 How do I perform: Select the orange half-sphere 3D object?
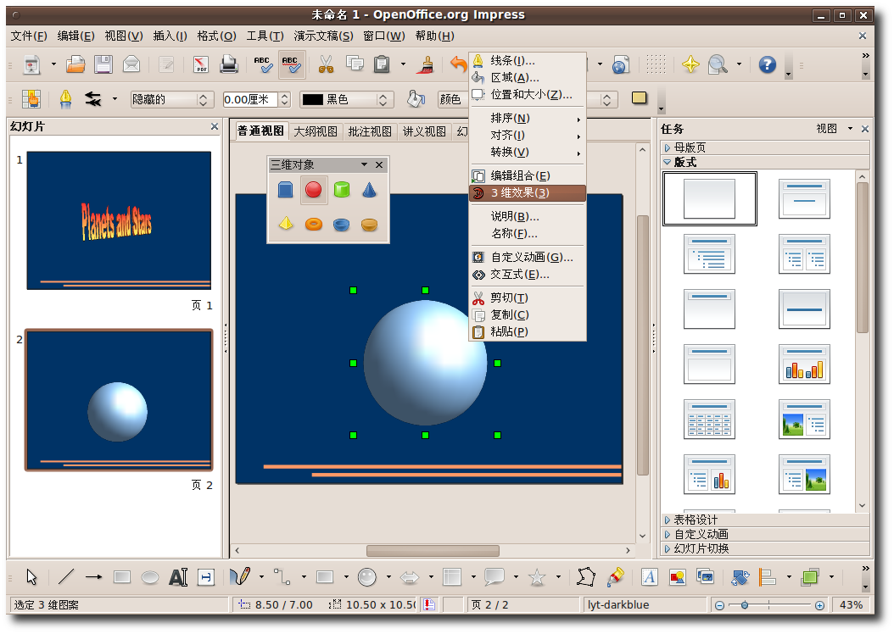(x=369, y=225)
